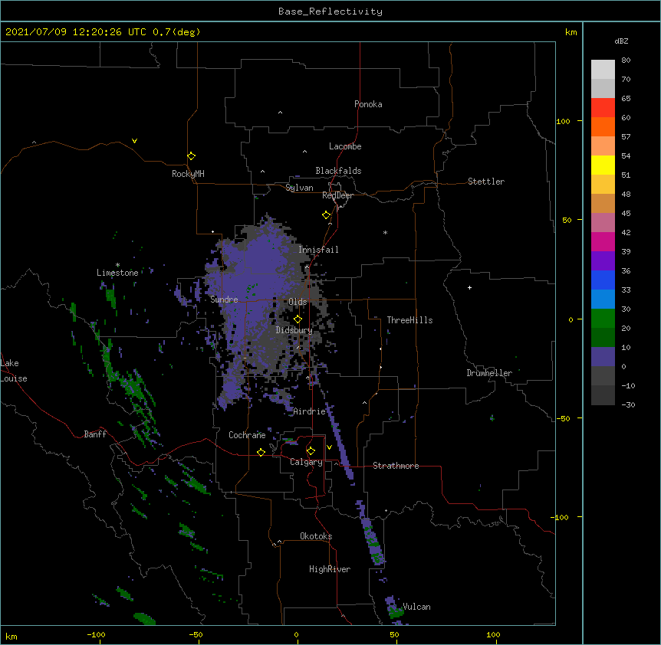Select the yellow V marker northwest of RockyMH

tap(134, 141)
